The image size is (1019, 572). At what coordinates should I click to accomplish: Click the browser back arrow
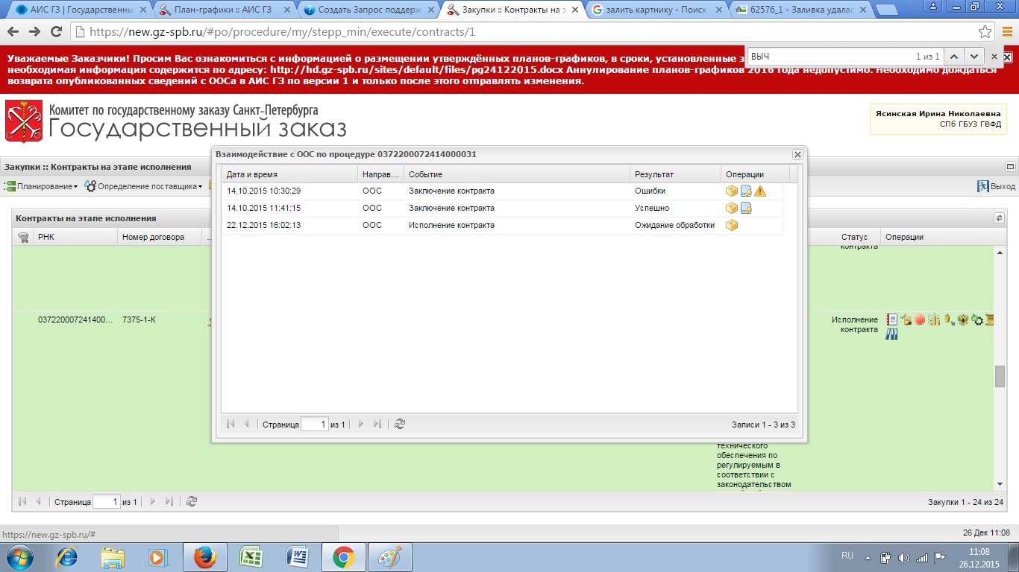click(x=14, y=32)
